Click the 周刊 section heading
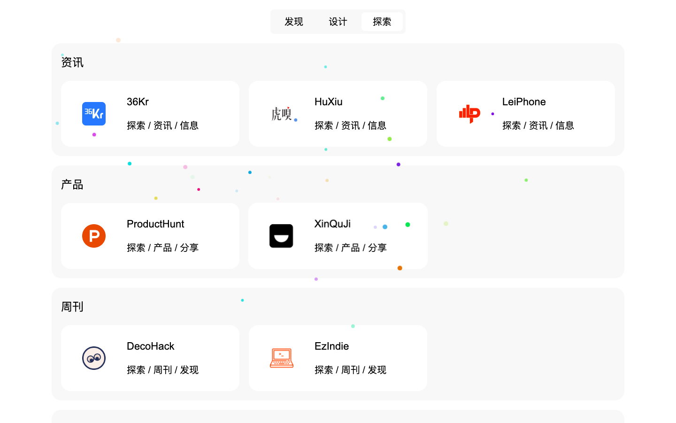The width and height of the screenshot is (676, 423). tap(72, 306)
